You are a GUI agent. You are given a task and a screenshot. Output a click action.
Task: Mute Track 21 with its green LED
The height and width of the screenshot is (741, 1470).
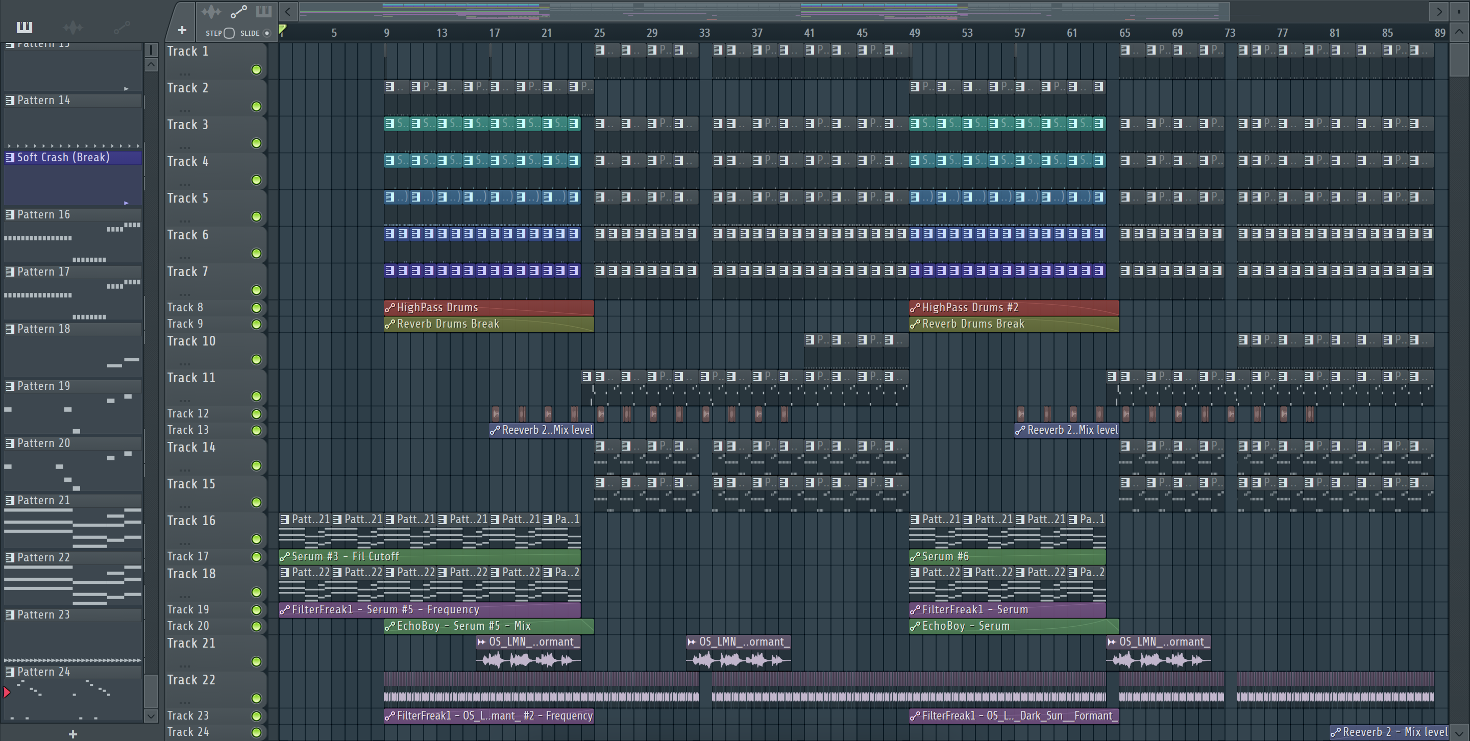pyautogui.click(x=257, y=662)
